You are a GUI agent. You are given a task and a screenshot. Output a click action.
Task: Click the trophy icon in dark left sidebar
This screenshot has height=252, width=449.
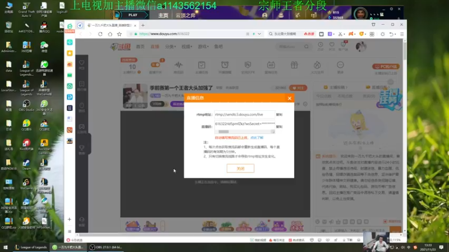pos(81,148)
